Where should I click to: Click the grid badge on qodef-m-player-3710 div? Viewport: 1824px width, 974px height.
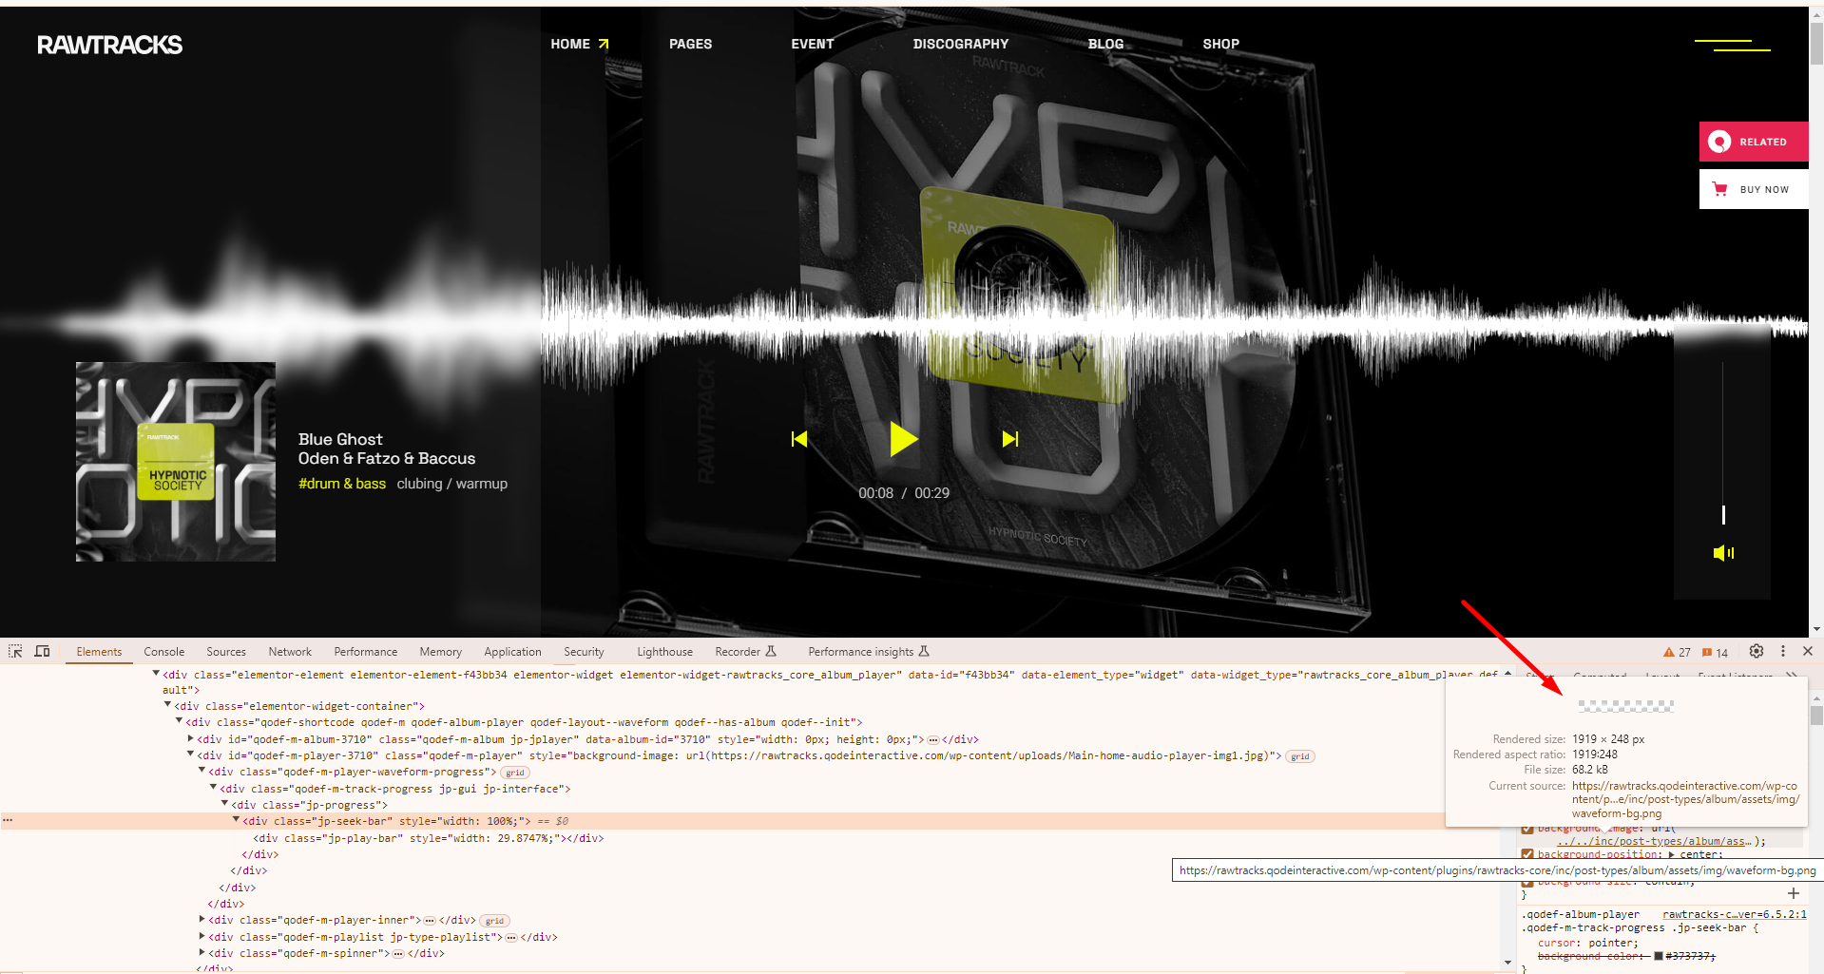pos(1299,756)
